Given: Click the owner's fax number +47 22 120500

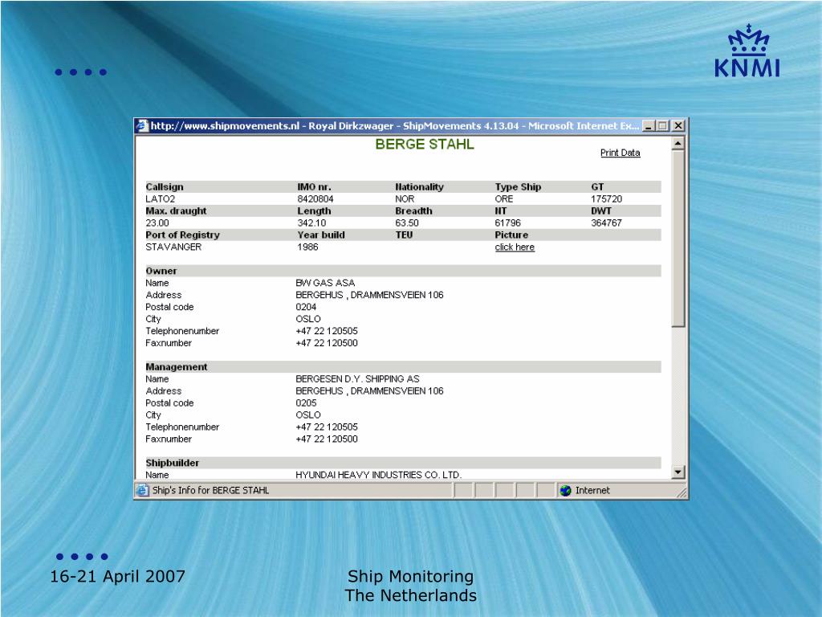Looking at the screenshot, I should point(327,344).
